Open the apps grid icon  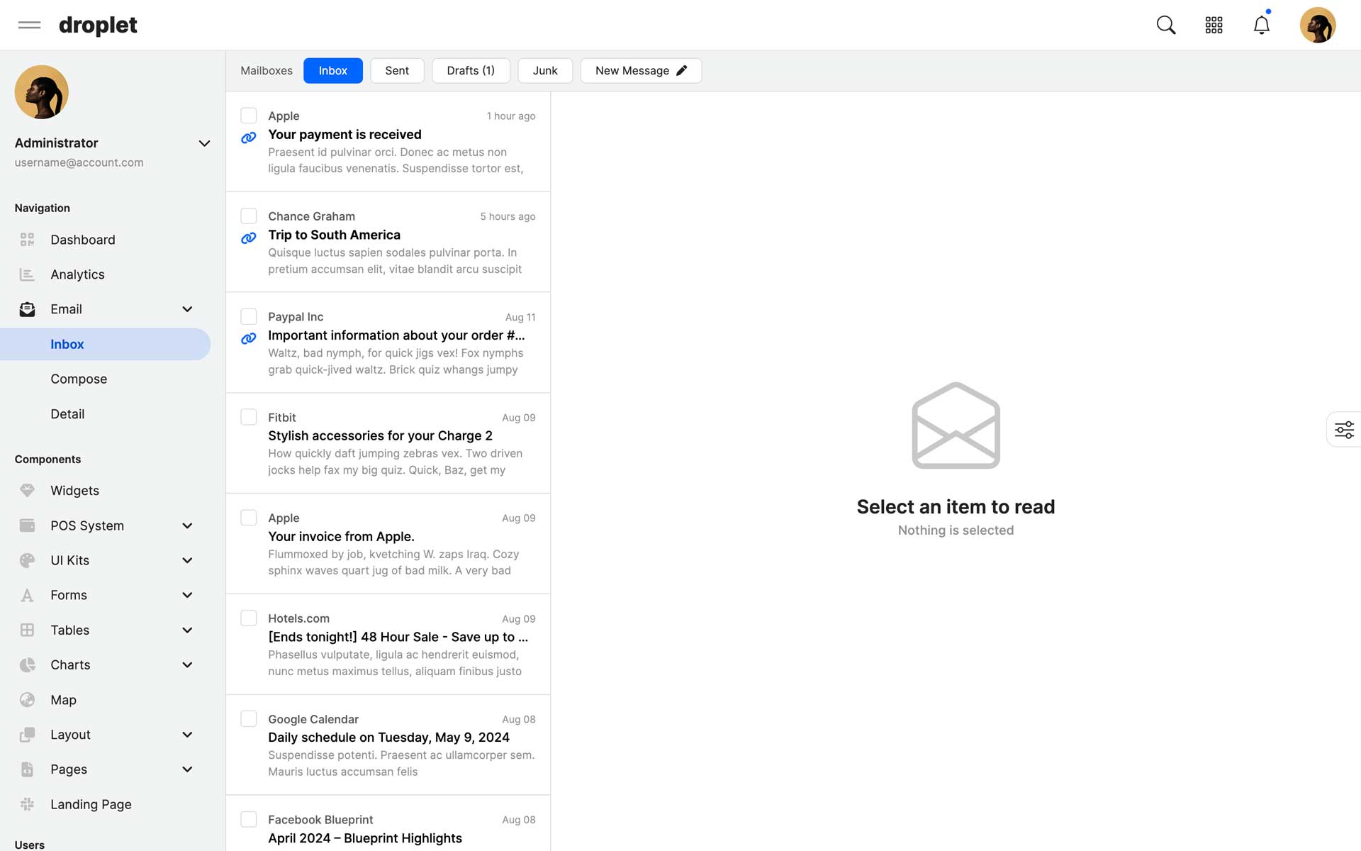click(x=1214, y=26)
